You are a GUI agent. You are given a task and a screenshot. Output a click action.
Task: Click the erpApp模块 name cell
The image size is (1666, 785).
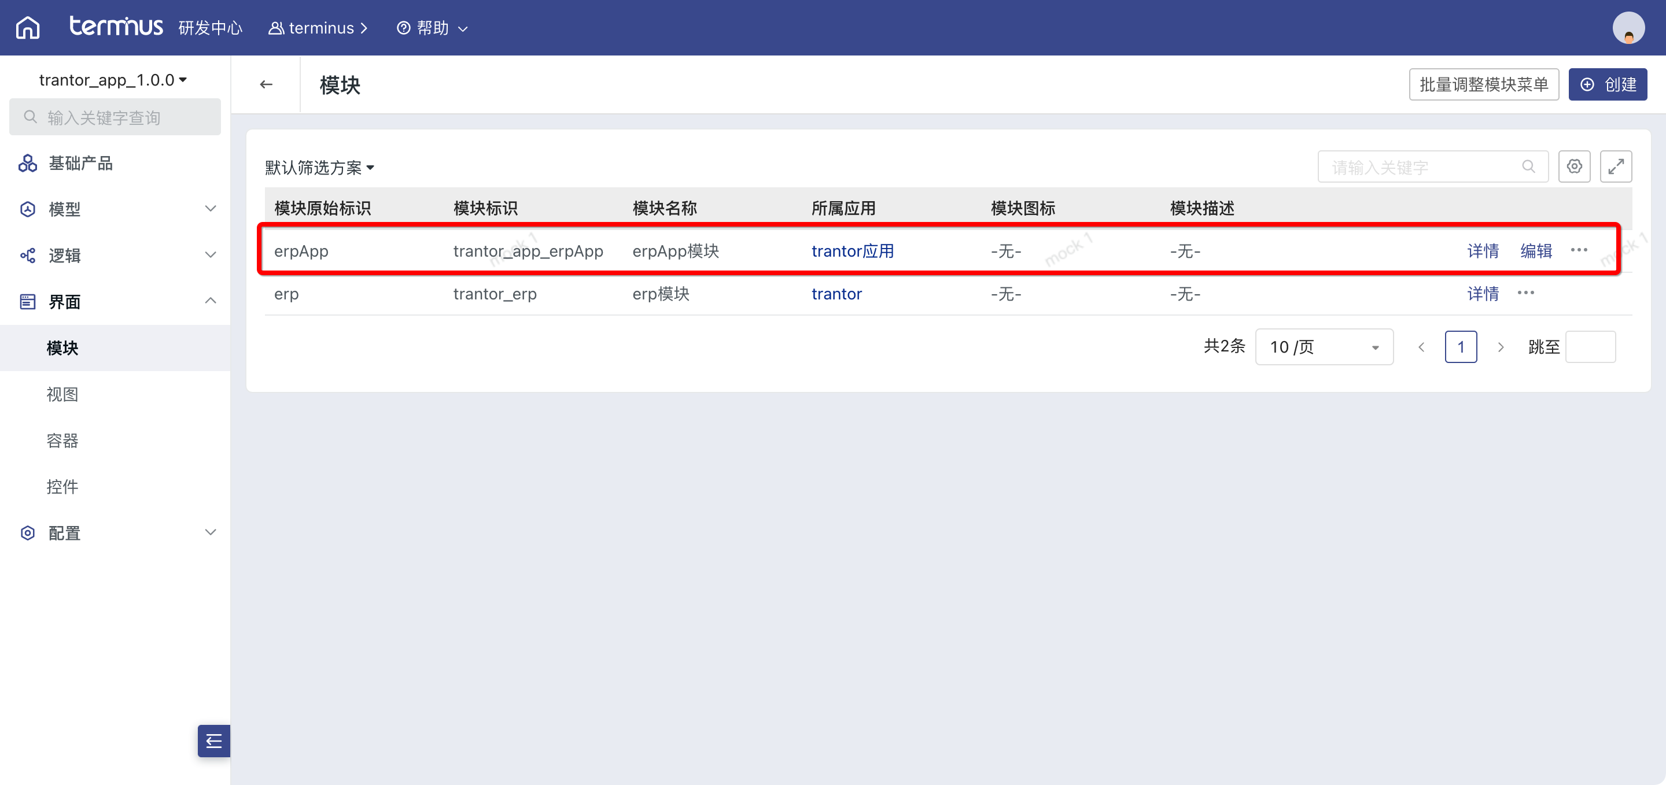(x=675, y=251)
